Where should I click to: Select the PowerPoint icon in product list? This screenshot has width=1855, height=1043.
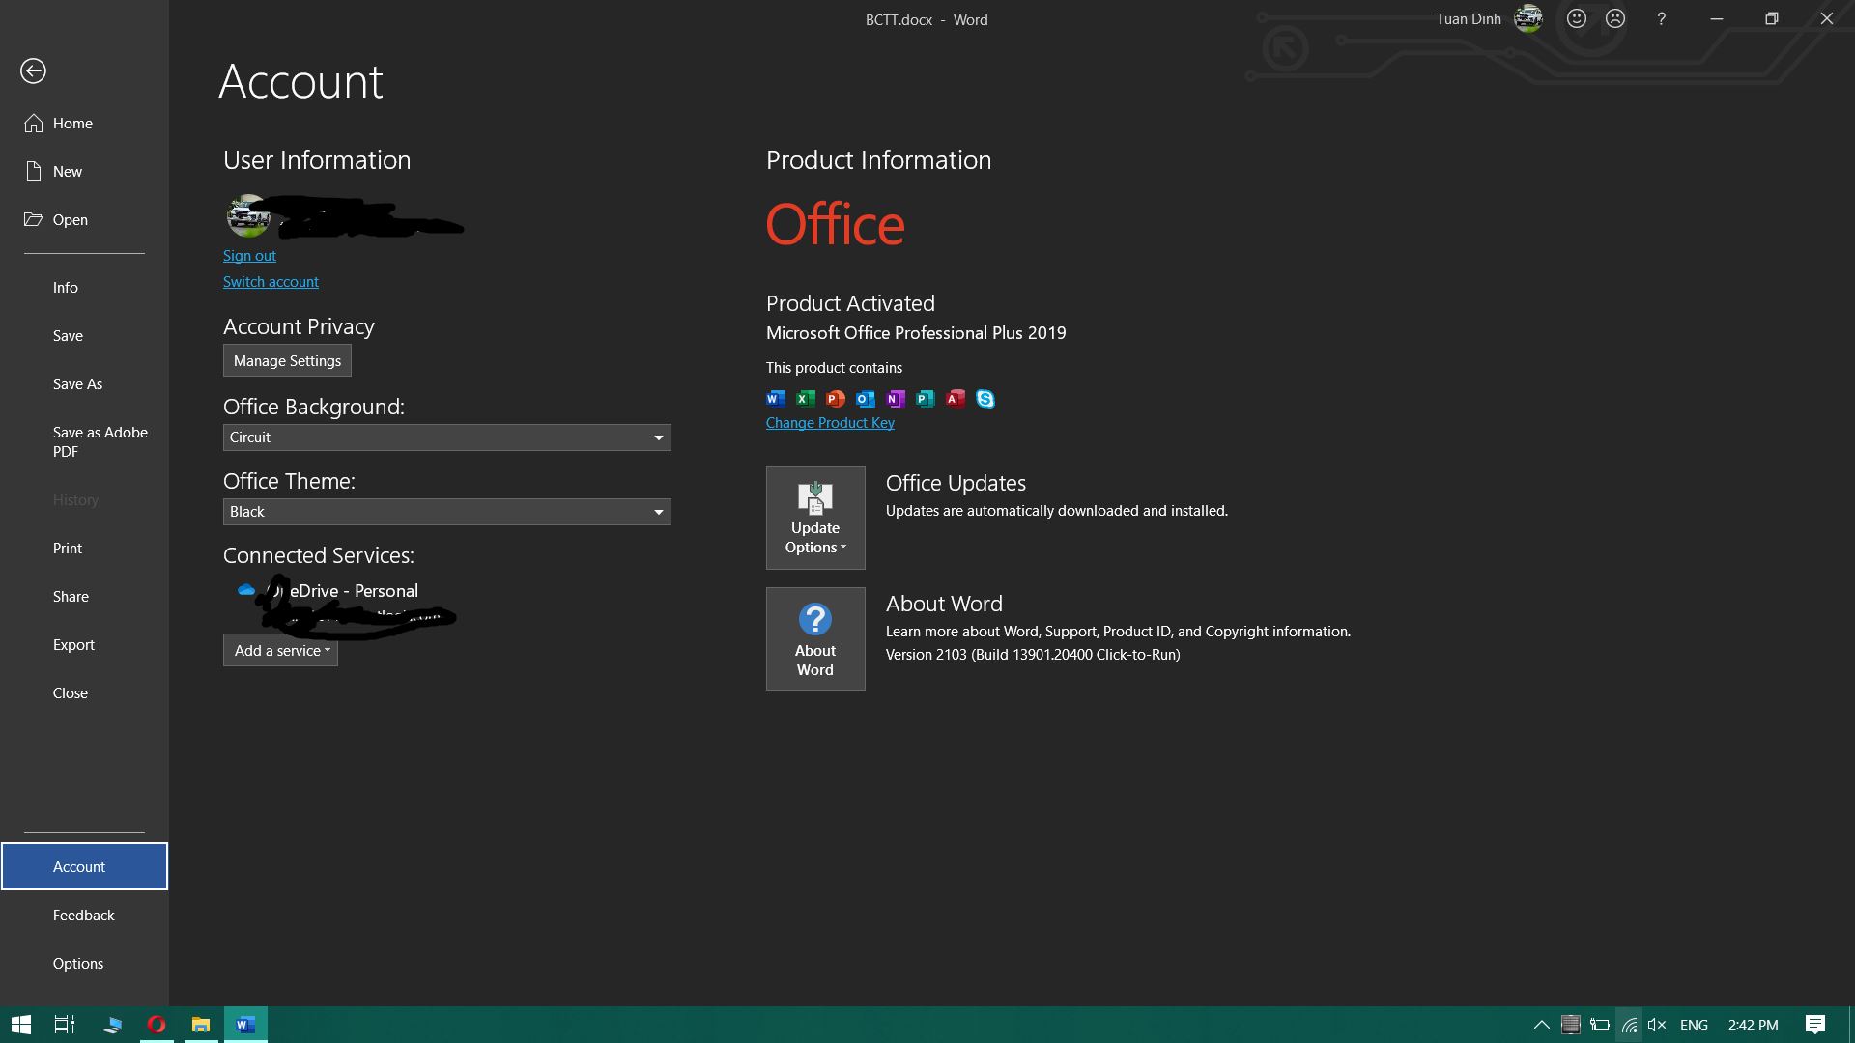click(835, 398)
